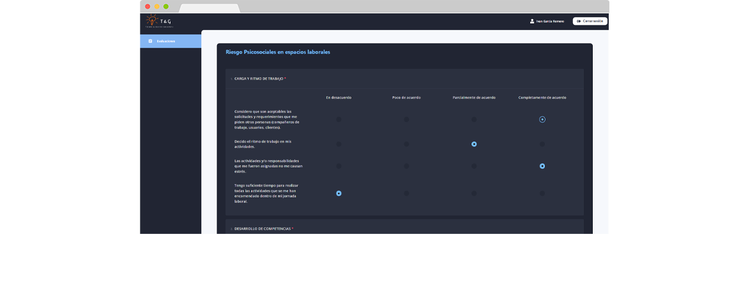
Task: Select 'En desacuerdo' for acceptable requests question
Action: coord(339,119)
